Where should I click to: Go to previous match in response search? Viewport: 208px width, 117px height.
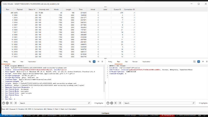[116, 103]
